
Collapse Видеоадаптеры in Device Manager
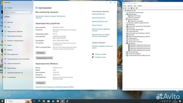(x=125, y=14)
